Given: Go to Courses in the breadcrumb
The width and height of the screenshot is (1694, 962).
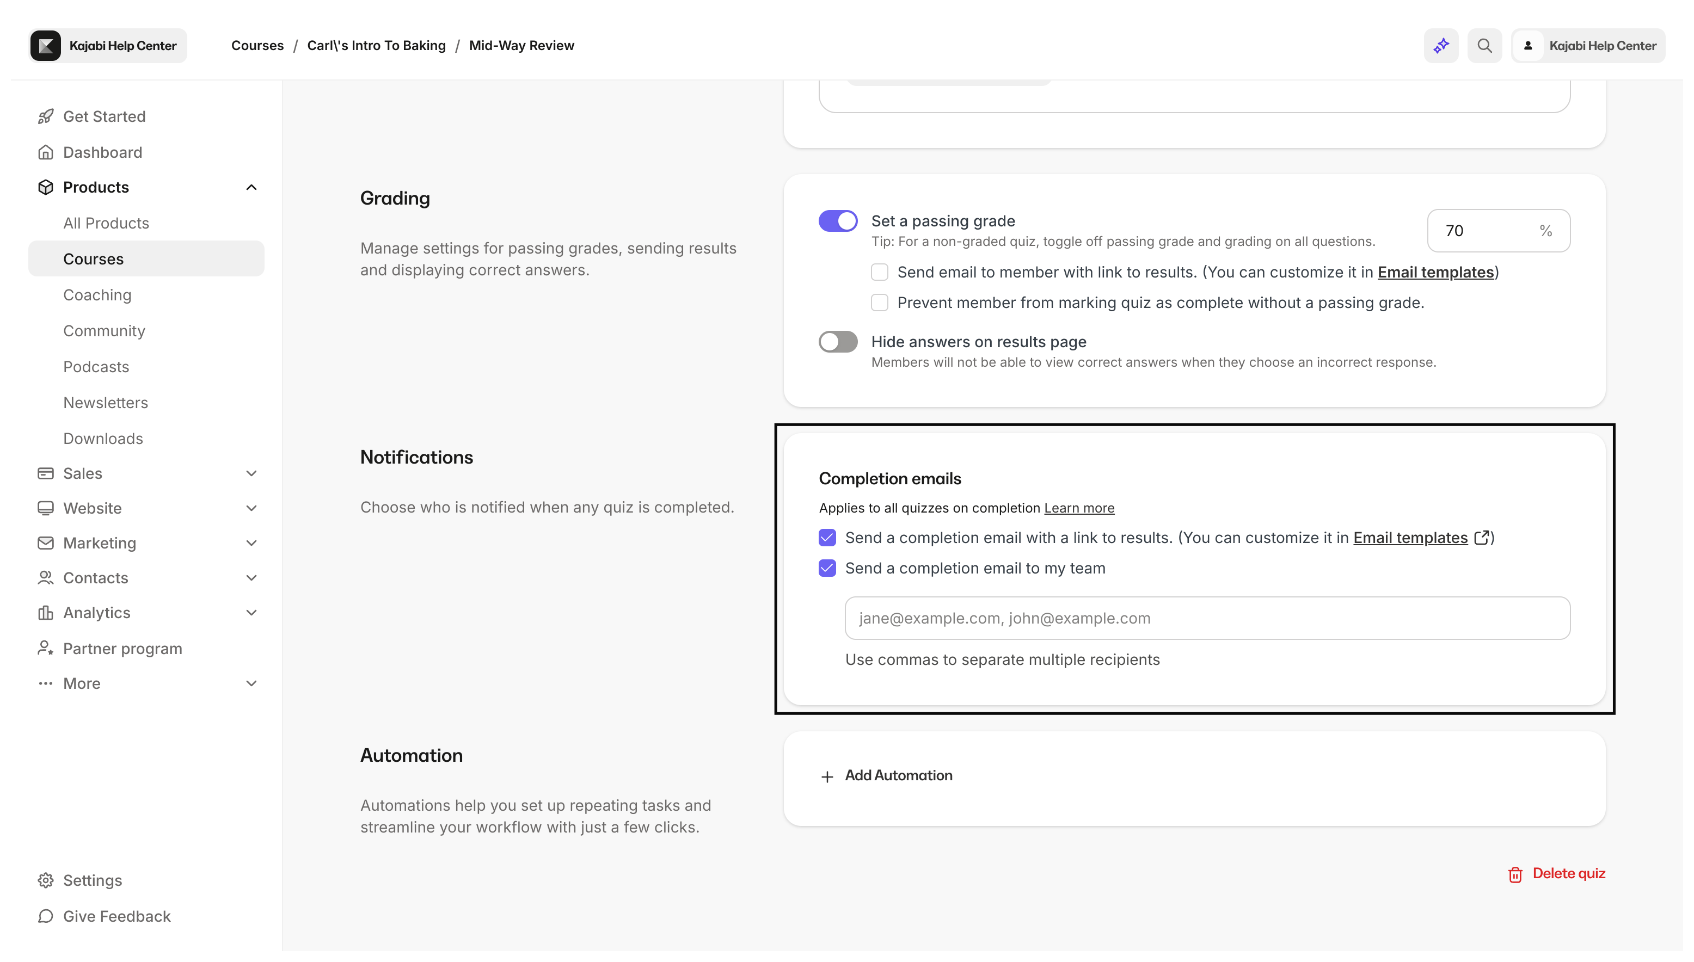Looking at the screenshot, I should click(x=257, y=45).
